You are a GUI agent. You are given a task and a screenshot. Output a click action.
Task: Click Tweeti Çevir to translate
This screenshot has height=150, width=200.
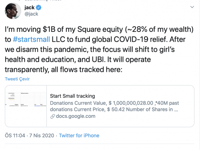click(17, 79)
